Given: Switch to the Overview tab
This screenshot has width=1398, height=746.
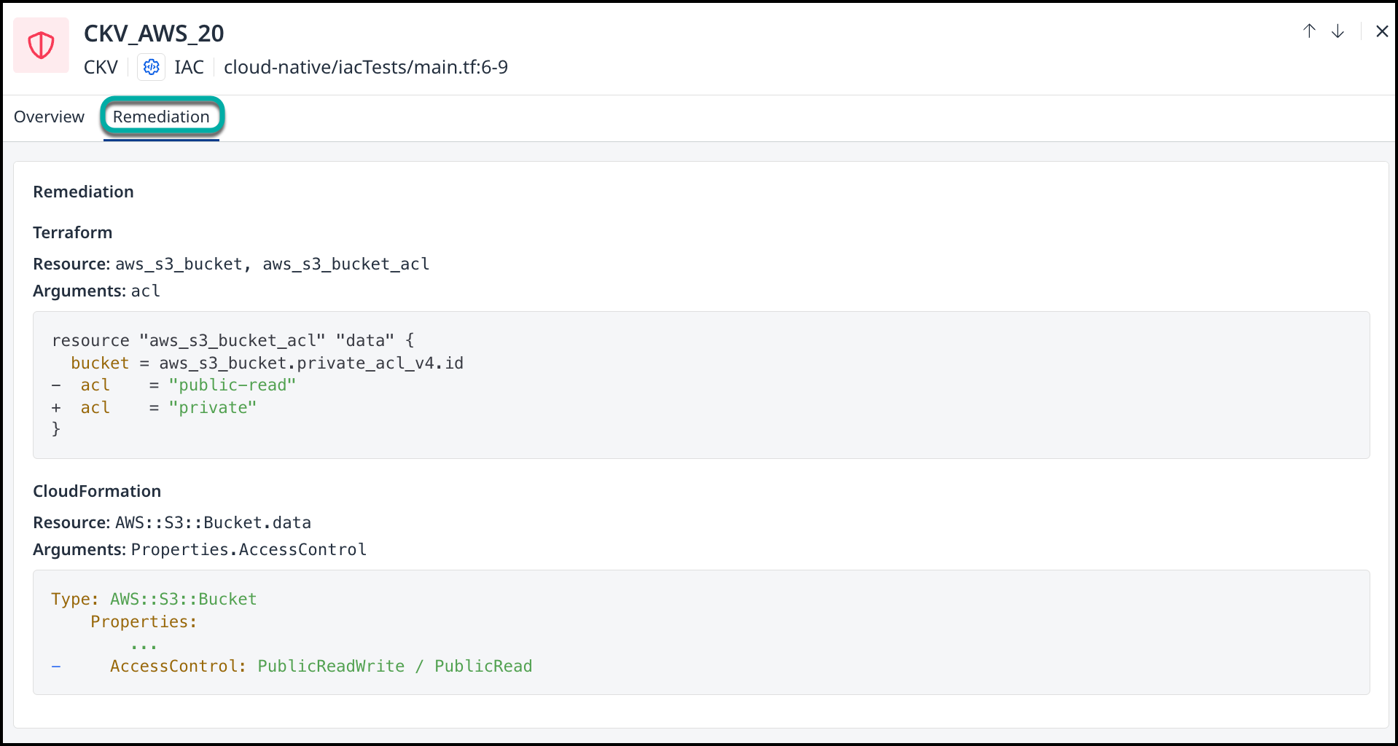Looking at the screenshot, I should pyautogui.click(x=49, y=117).
